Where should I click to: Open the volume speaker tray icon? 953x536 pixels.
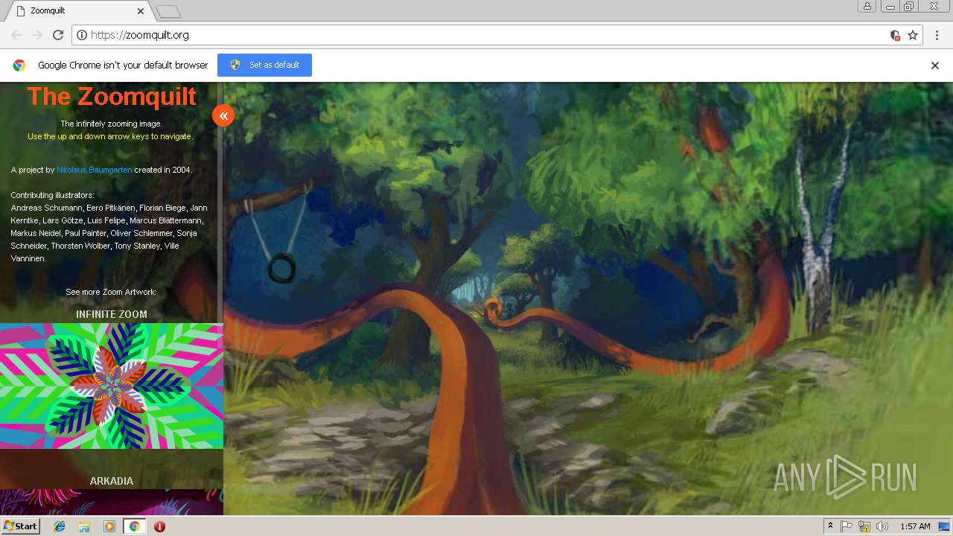(882, 526)
